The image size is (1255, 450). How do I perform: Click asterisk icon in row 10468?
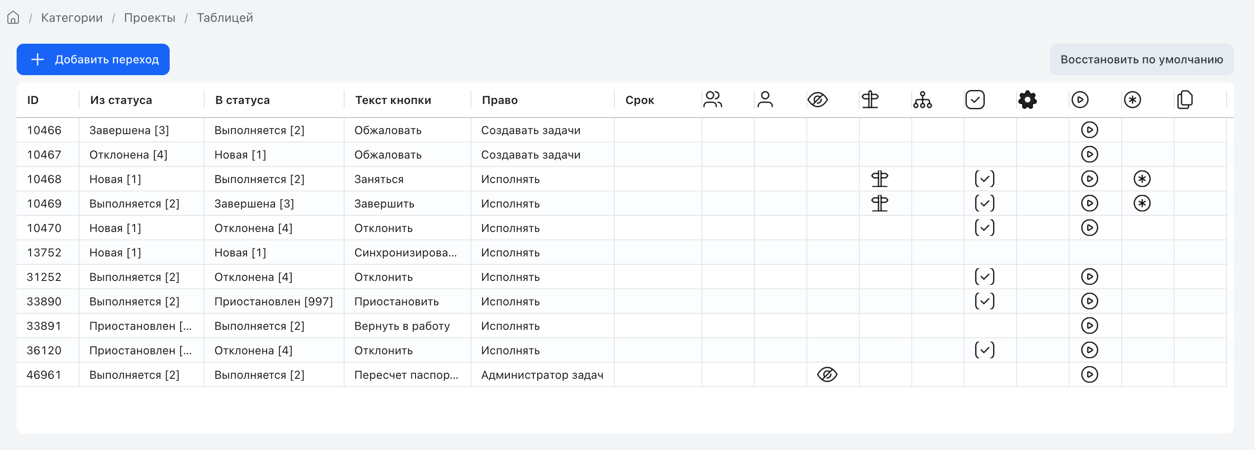coord(1142,179)
